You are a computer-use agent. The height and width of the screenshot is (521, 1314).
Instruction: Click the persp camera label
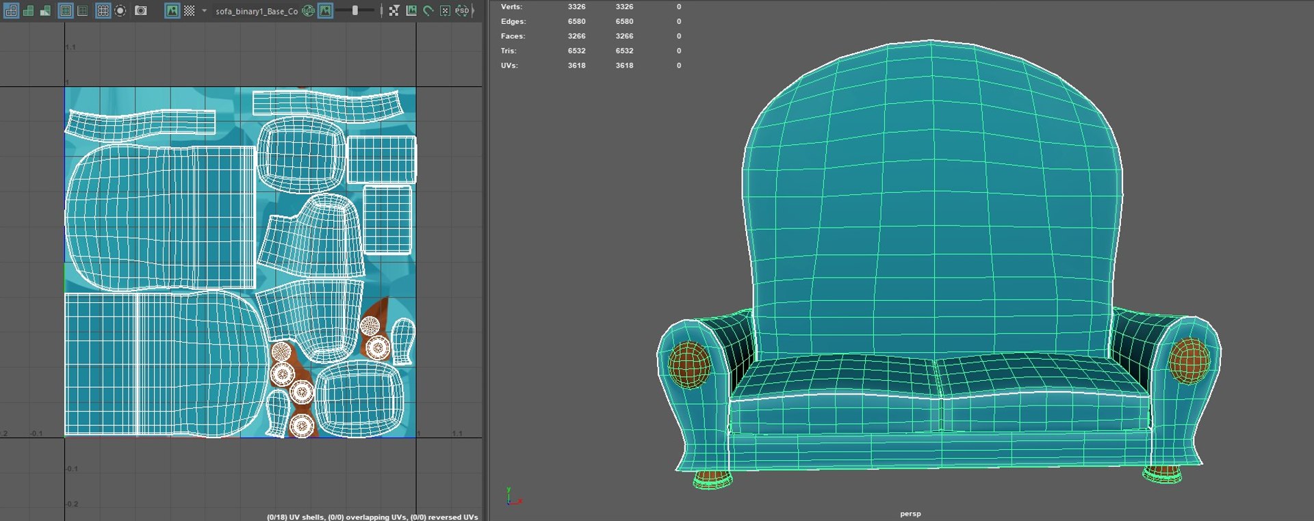pos(910,513)
